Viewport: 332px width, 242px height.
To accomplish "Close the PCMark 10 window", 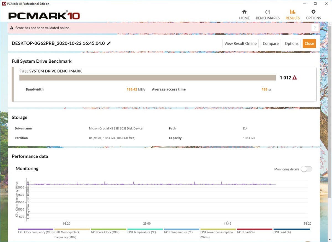I will pyautogui.click(x=327, y=4).
